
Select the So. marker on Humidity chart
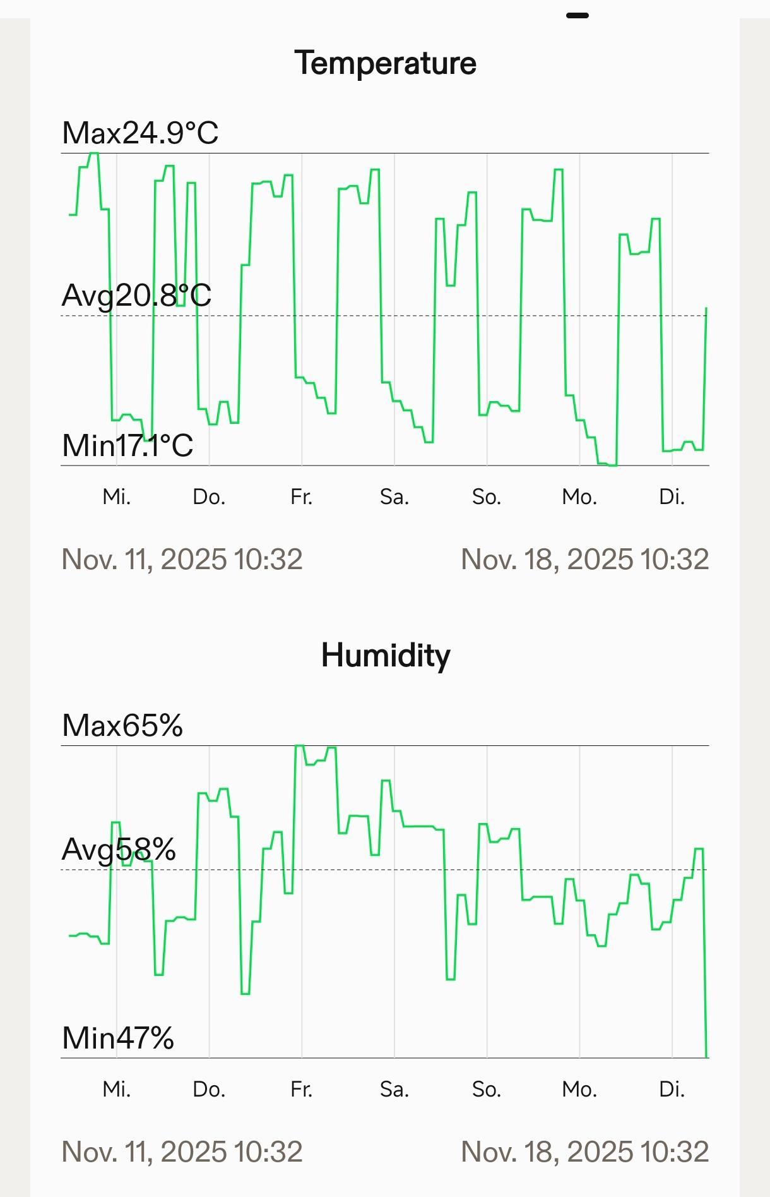coord(487,1089)
